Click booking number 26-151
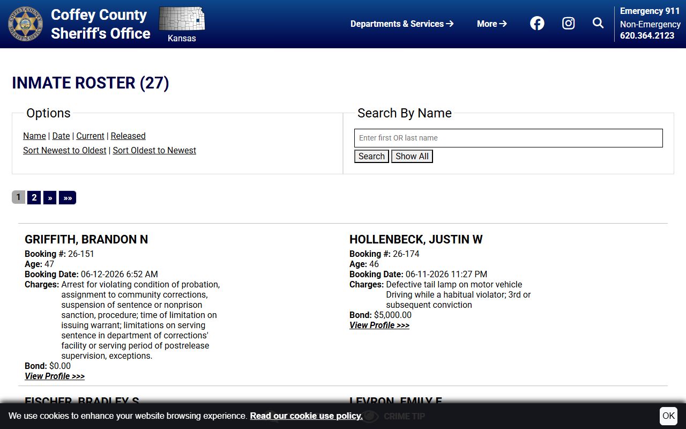This screenshot has width=686, height=429. pyautogui.click(x=81, y=254)
